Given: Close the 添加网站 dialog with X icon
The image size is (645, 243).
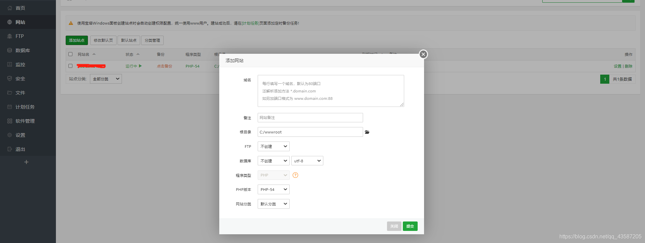Looking at the screenshot, I should click(x=423, y=54).
